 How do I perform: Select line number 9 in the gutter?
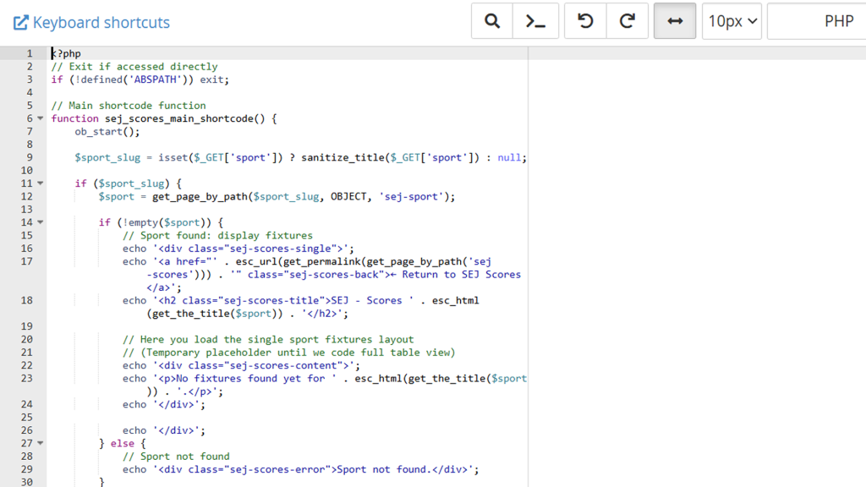point(29,157)
